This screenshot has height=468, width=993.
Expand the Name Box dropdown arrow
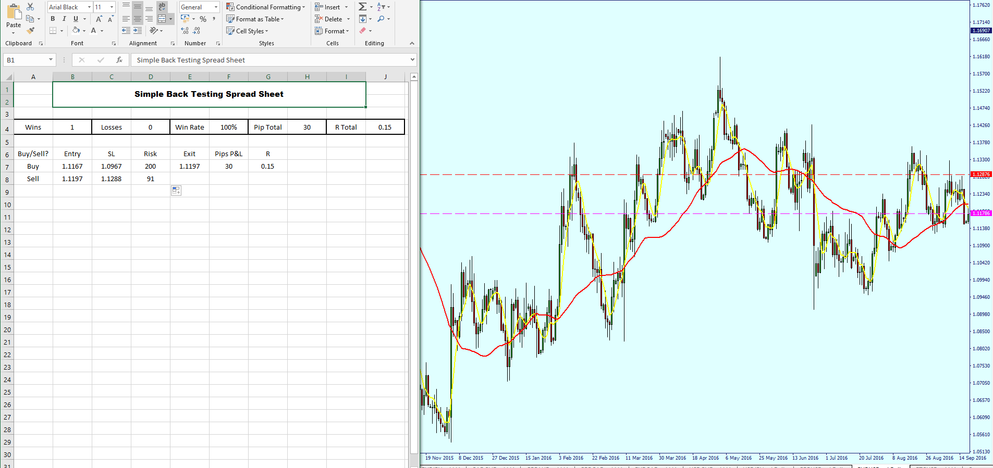51,60
